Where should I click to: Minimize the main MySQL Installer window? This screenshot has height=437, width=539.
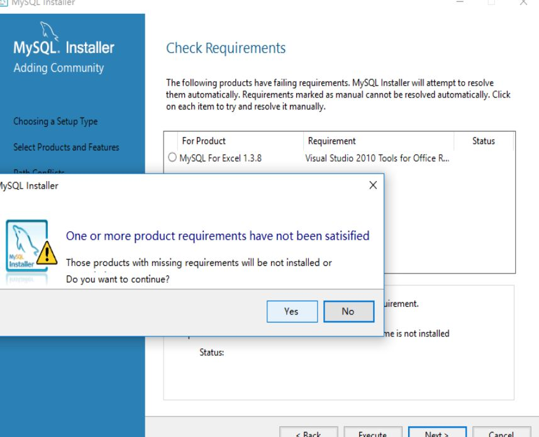point(460,2)
